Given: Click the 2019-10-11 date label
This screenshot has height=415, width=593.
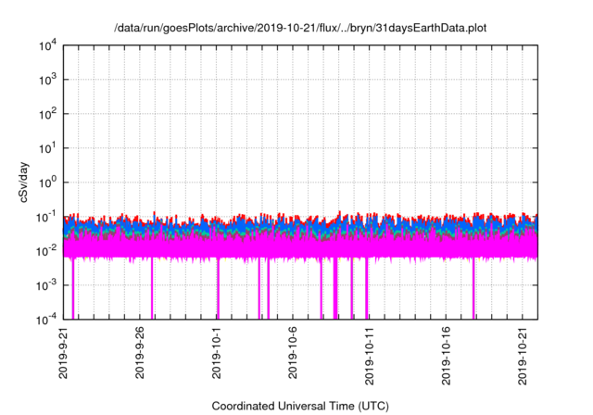Looking at the screenshot, I should 369,356.
